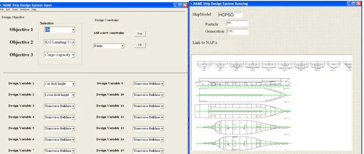The width and height of the screenshot is (364, 154).
Task: Click the Generation field showing 21th
Action: click(237, 31)
